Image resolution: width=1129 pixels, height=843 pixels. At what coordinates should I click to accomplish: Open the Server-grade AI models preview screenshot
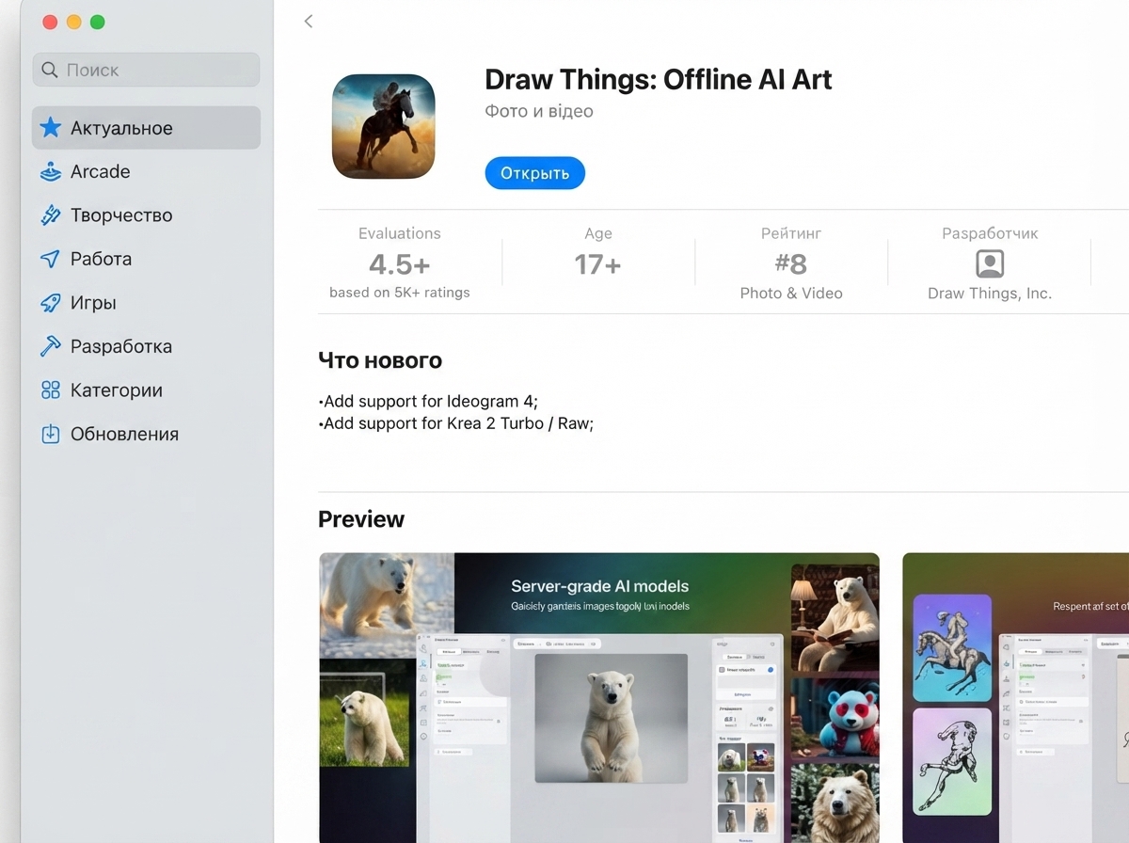pos(599,697)
